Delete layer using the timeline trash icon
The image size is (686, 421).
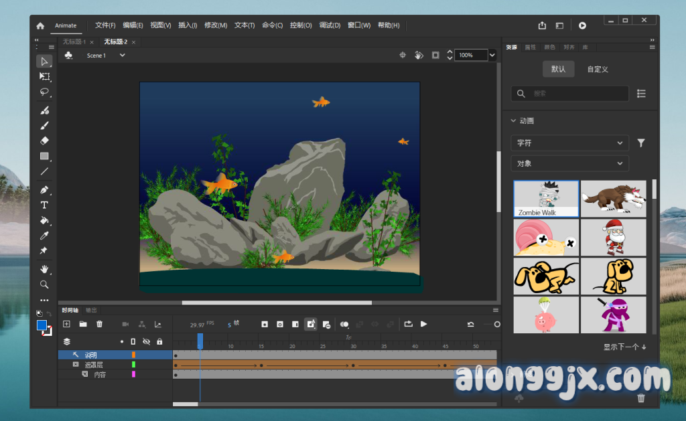pyautogui.click(x=99, y=324)
